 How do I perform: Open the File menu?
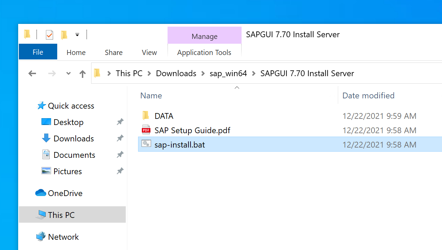coord(38,52)
